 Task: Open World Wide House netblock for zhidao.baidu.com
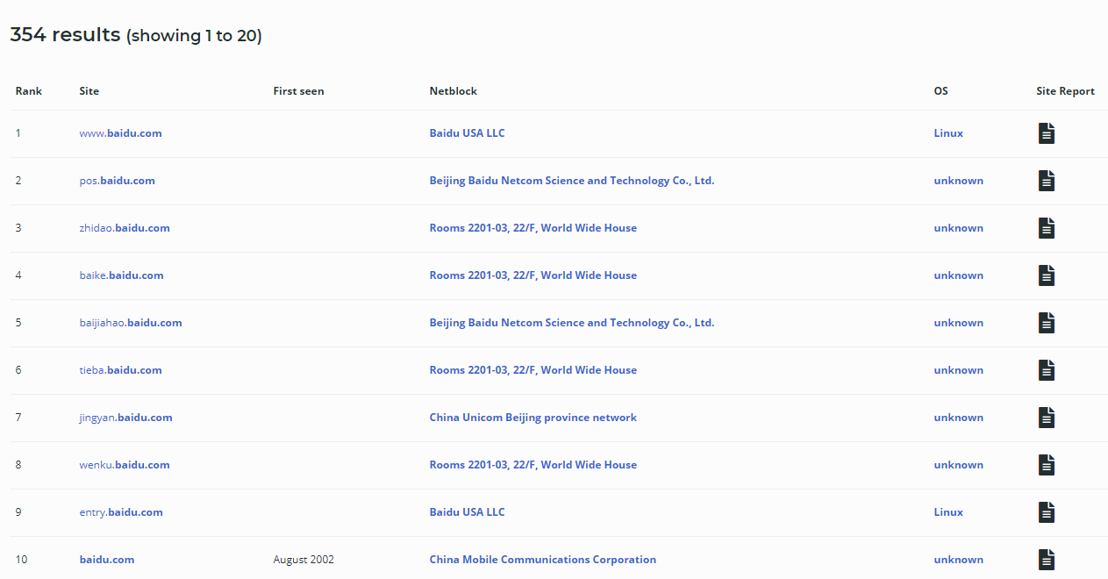(x=533, y=228)
